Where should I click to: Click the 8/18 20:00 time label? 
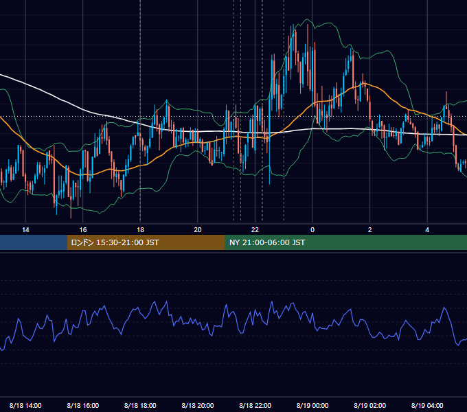(x=198, y=405)
